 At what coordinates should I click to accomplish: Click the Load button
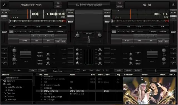33,70
